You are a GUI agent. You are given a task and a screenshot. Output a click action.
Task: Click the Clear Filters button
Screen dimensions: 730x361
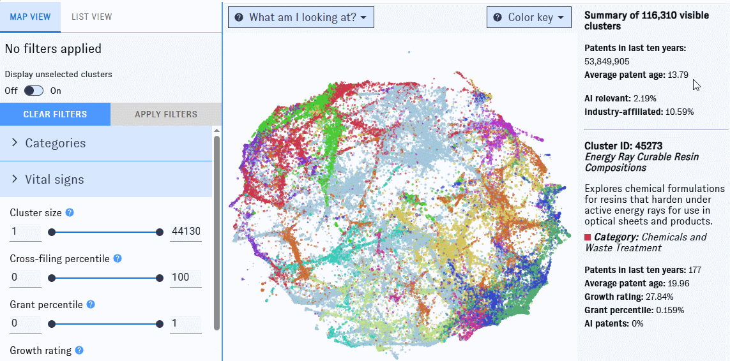[55, 114]
